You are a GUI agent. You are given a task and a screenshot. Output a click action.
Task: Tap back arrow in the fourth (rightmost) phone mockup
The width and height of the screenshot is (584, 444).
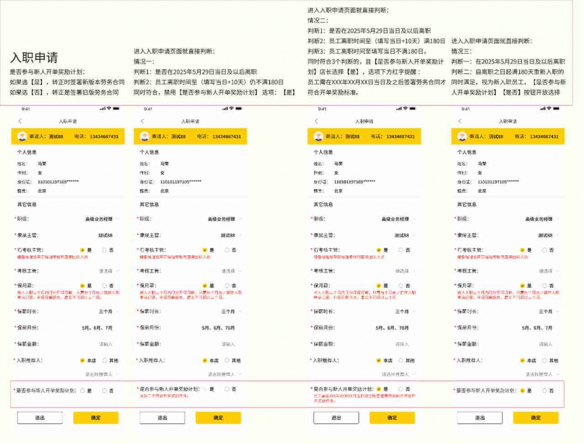coord(461,121)
